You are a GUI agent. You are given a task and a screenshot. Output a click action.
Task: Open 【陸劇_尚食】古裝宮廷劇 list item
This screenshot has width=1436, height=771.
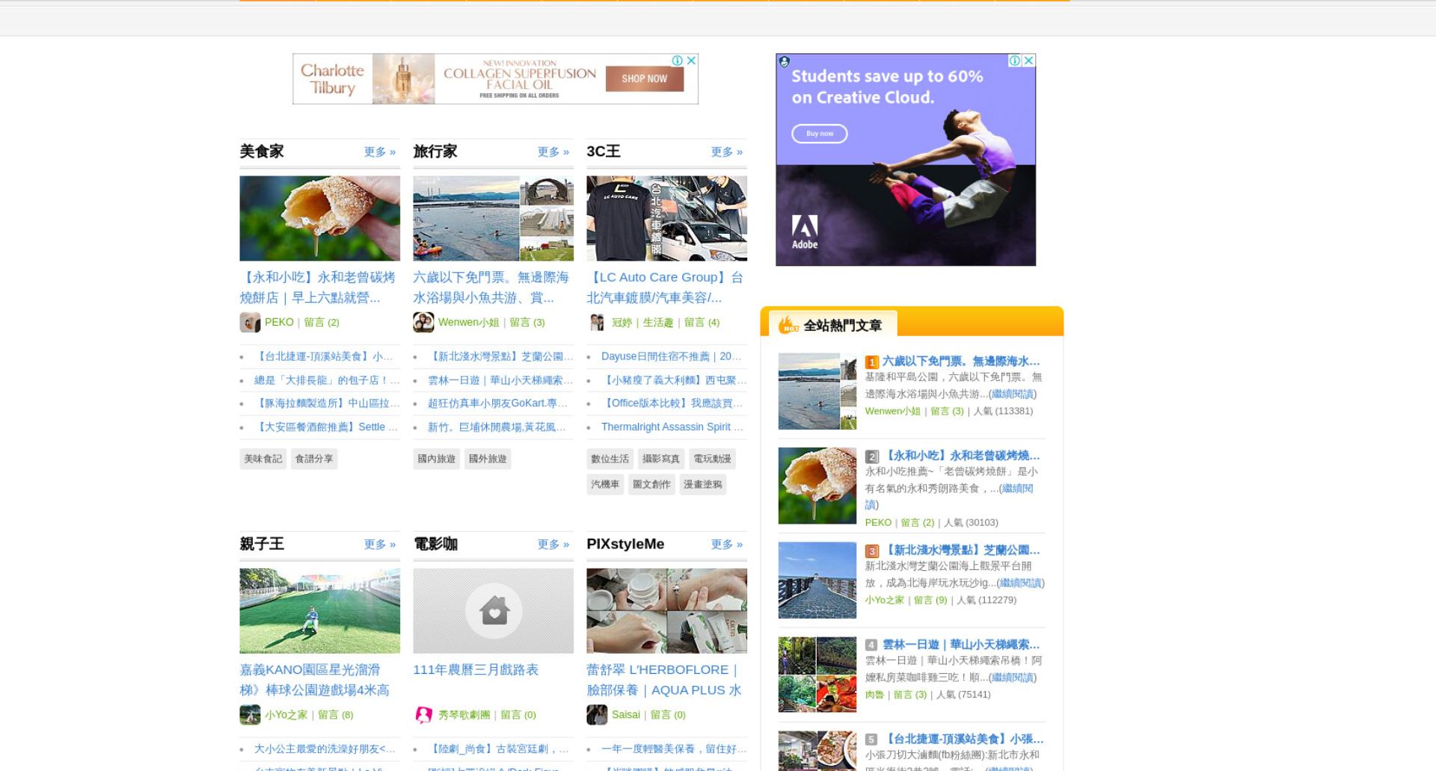(x=498, y=749)
